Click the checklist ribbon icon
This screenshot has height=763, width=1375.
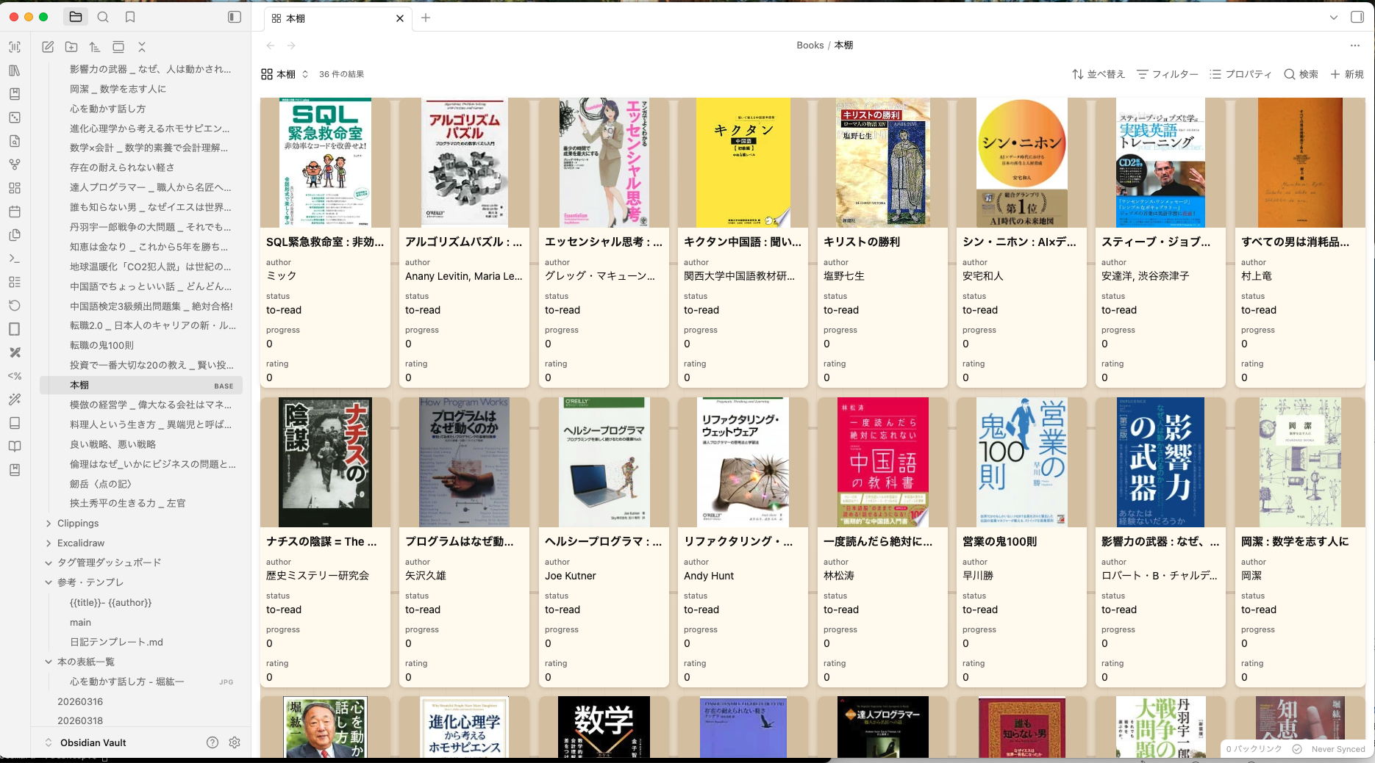coord(15,282)
